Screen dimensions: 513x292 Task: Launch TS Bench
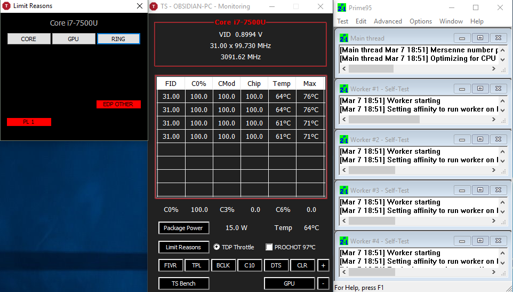[x=183, y=283]
